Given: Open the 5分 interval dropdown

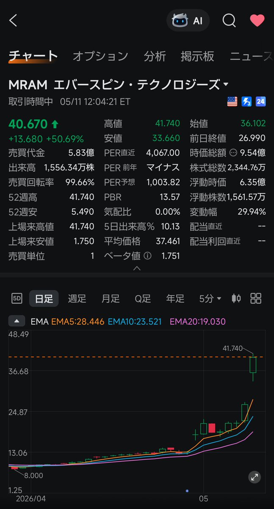Looking at the screenshot, I should pos(210,299).
